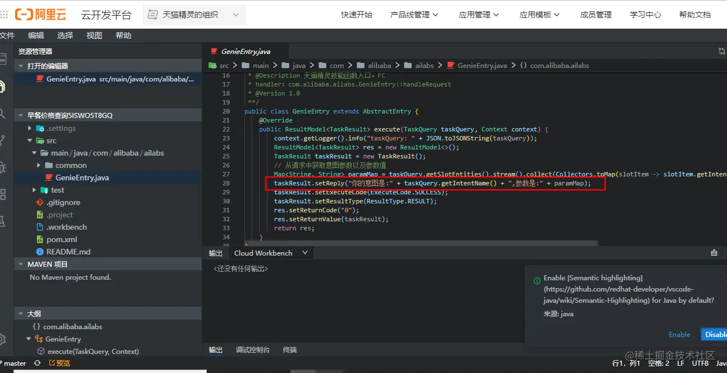The width and height of the screenshot is (727, 373).
Task: Click the info icon in Java notification
Action: [x=537, y=280]
